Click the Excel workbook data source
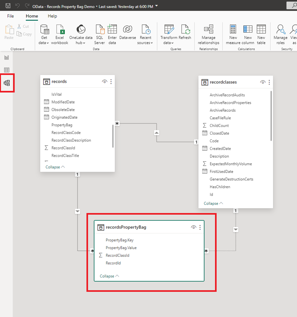This screenshot has width=297, height=317. (x=60, y=34)
